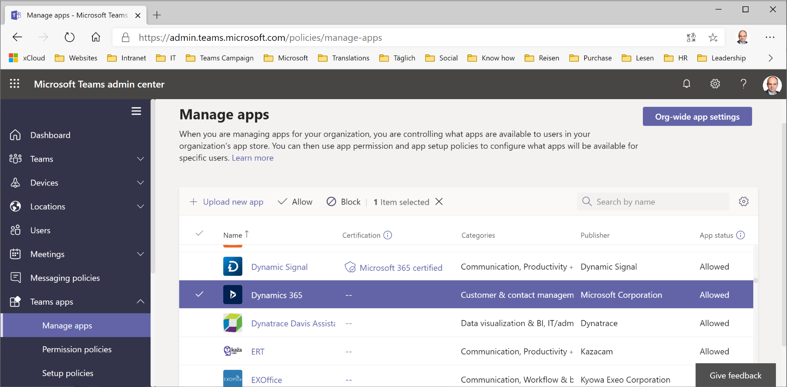Viewport: 787px width, 387px height.
Task: Open the Intranet bookmark folder
Action: pos(127,58)
